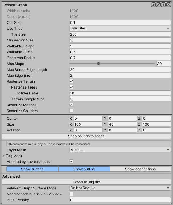This screenshot has width=173, height=205.
Task: Open Relevant Graph Surface Mode dropdown
Action: click(x=120, y=188)
